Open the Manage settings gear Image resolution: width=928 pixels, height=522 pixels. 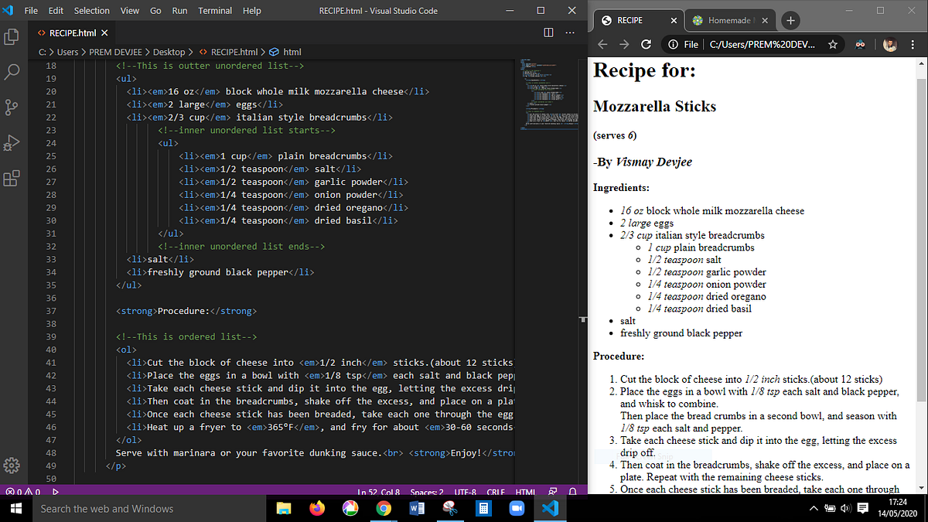[x=12, y=466]
